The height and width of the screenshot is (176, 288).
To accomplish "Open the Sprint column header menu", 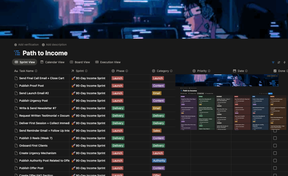I will tap(80, 71).
